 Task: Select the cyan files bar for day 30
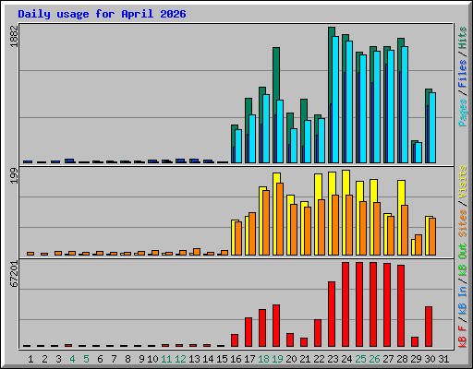[x=432, y=127]
